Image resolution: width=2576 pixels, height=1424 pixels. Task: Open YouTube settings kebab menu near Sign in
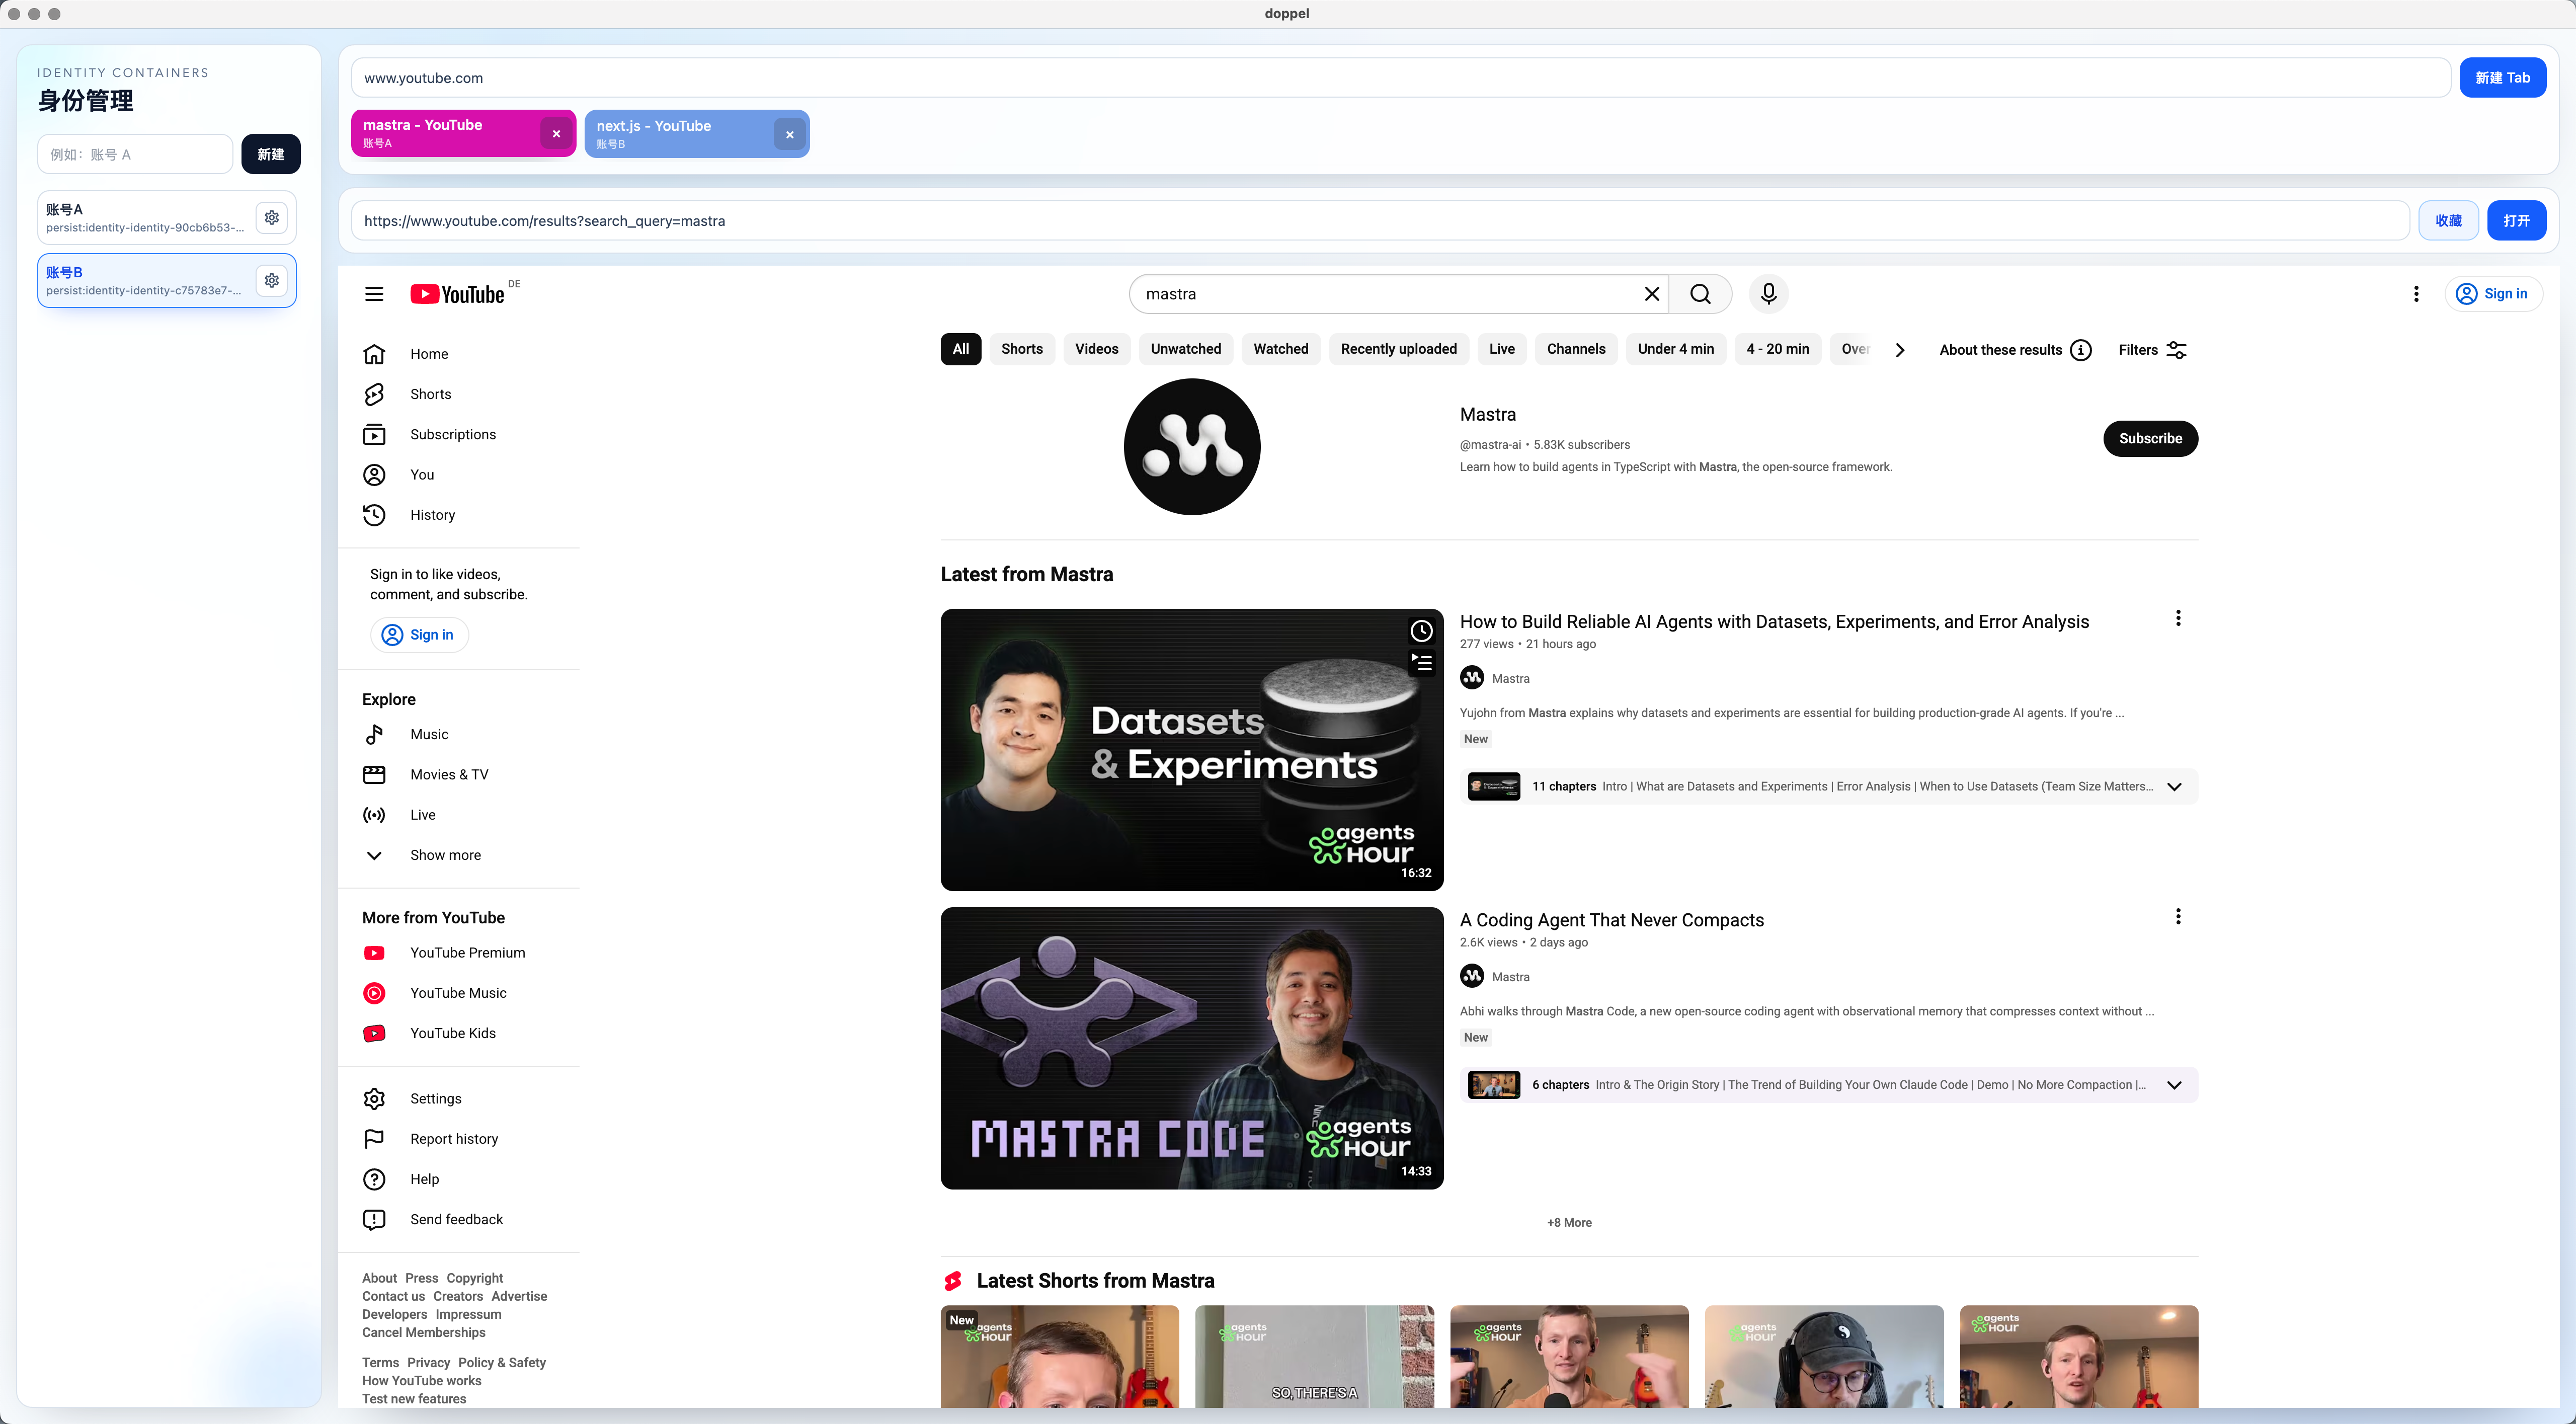coord(2416,294)
